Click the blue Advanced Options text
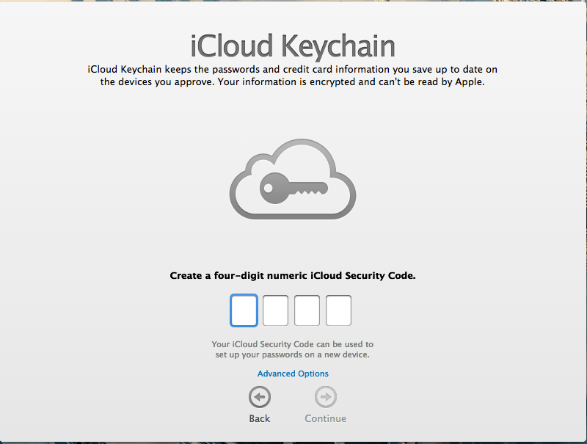This screenshot has width=587, height=444. coord(292,374)
